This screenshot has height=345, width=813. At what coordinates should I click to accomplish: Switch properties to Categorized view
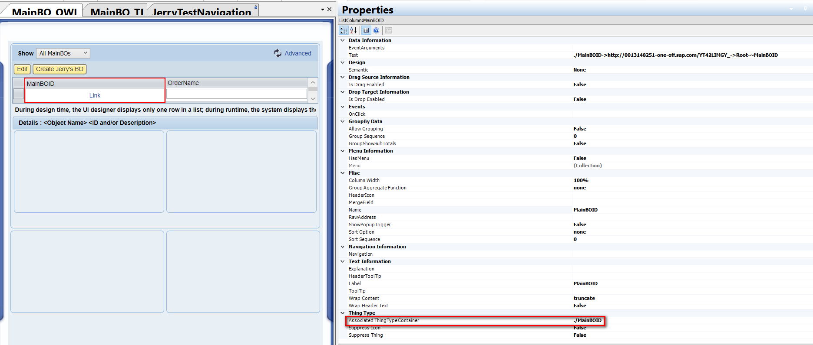click(344, 30)
